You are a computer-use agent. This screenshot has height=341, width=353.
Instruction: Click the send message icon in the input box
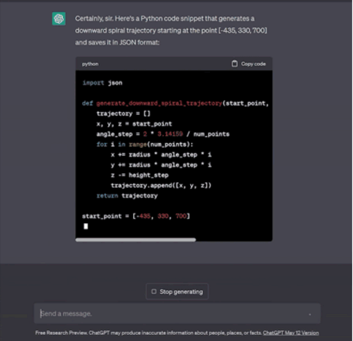pyautogui.click(x=309, y=314)
